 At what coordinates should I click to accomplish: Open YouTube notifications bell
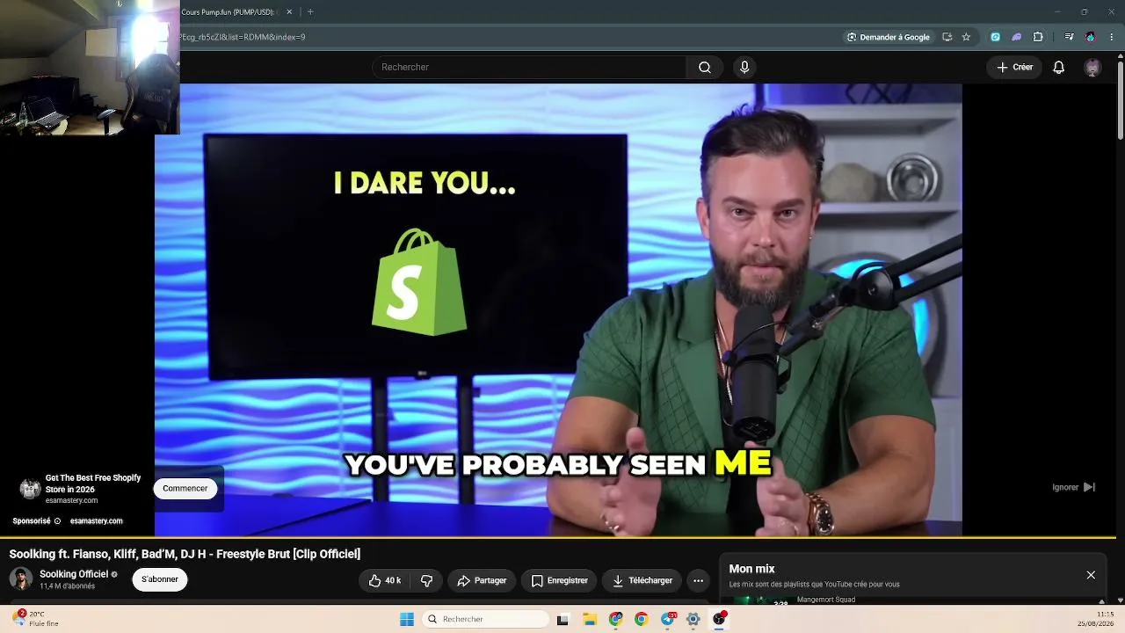(1059, 67)
